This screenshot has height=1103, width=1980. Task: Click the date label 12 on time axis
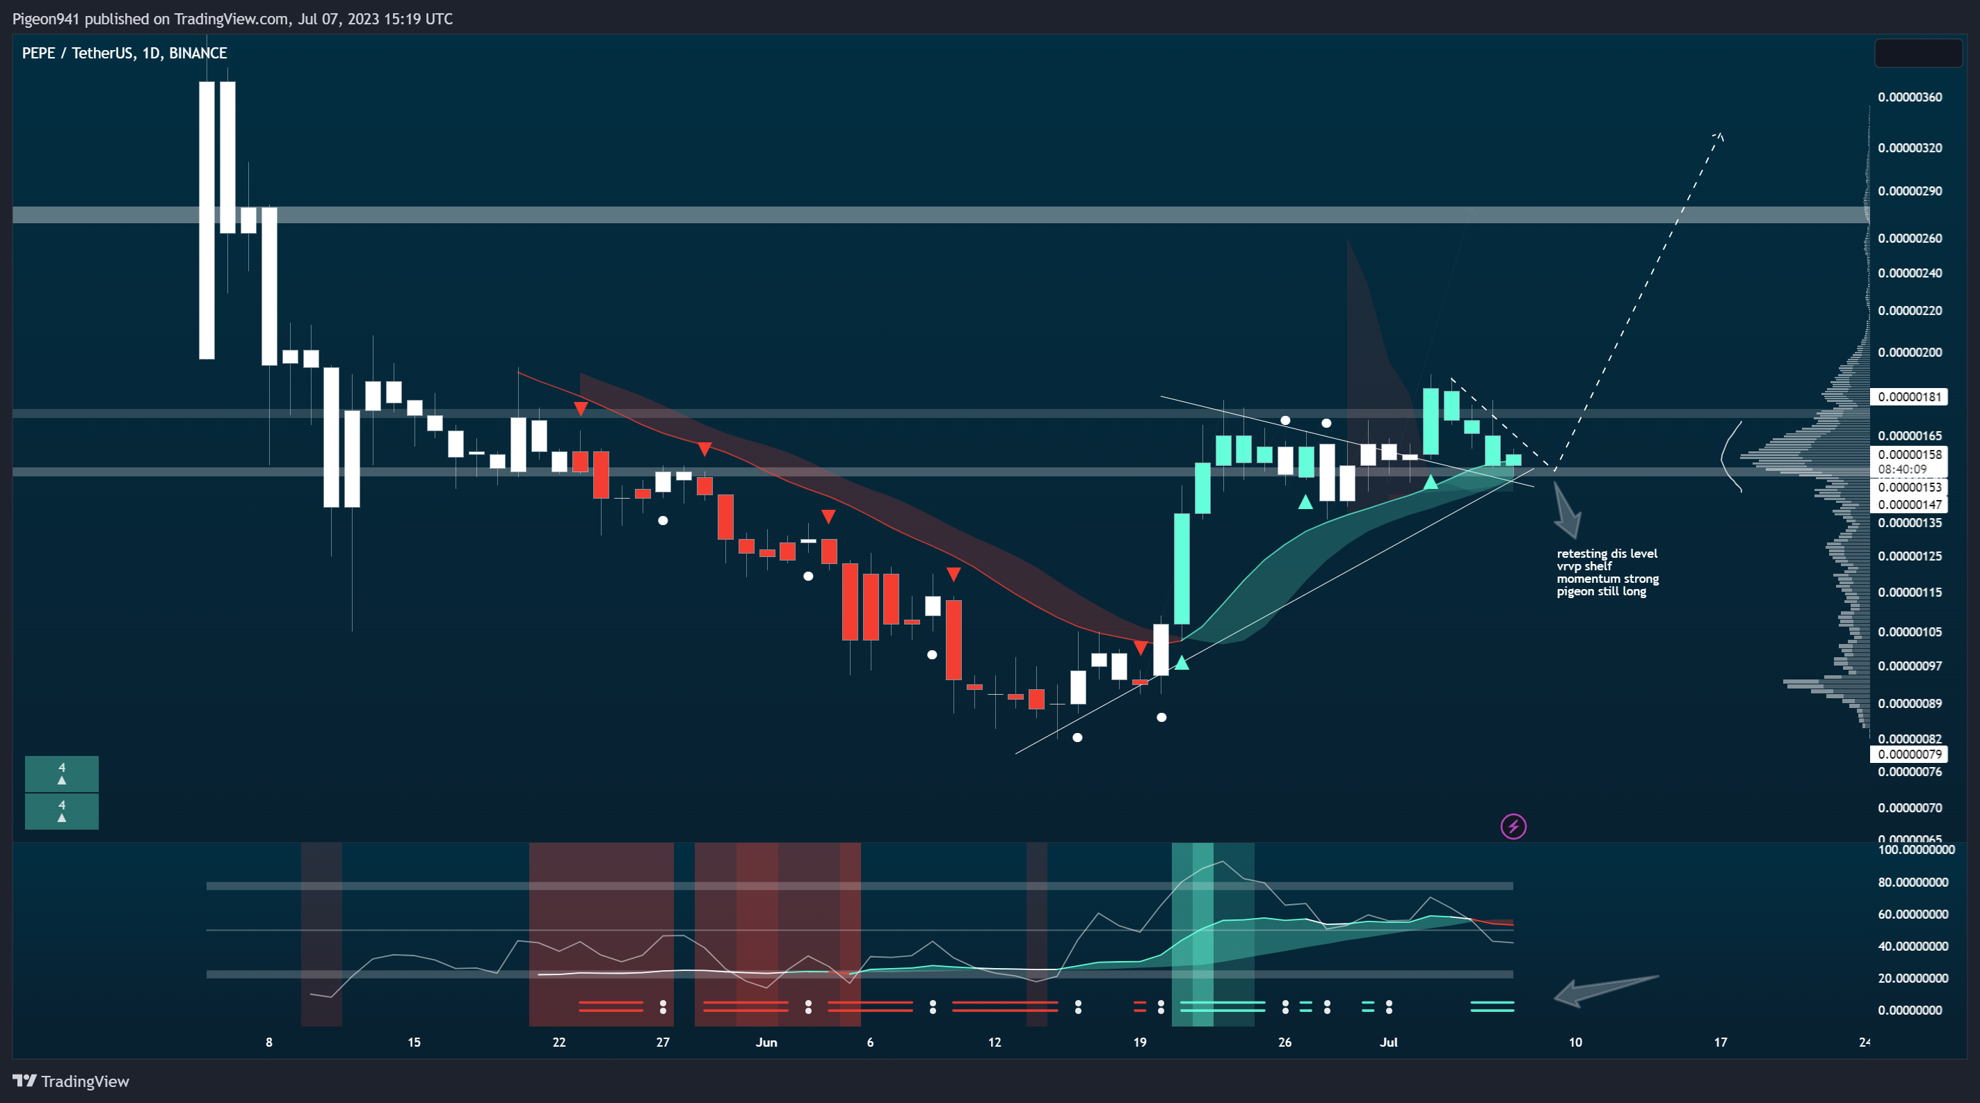[995, 1042]
